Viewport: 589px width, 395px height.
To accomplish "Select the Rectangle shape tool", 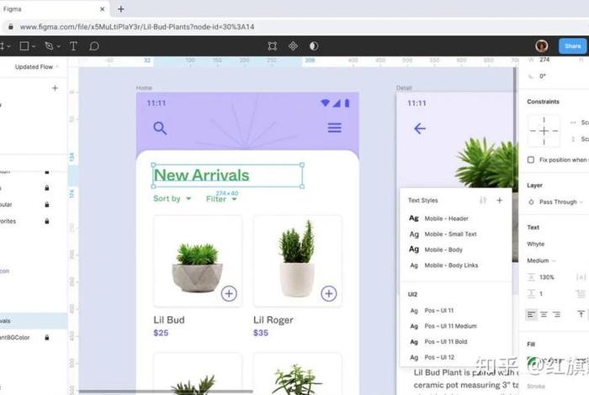I will pyautogui.click(x=24, y=46).
